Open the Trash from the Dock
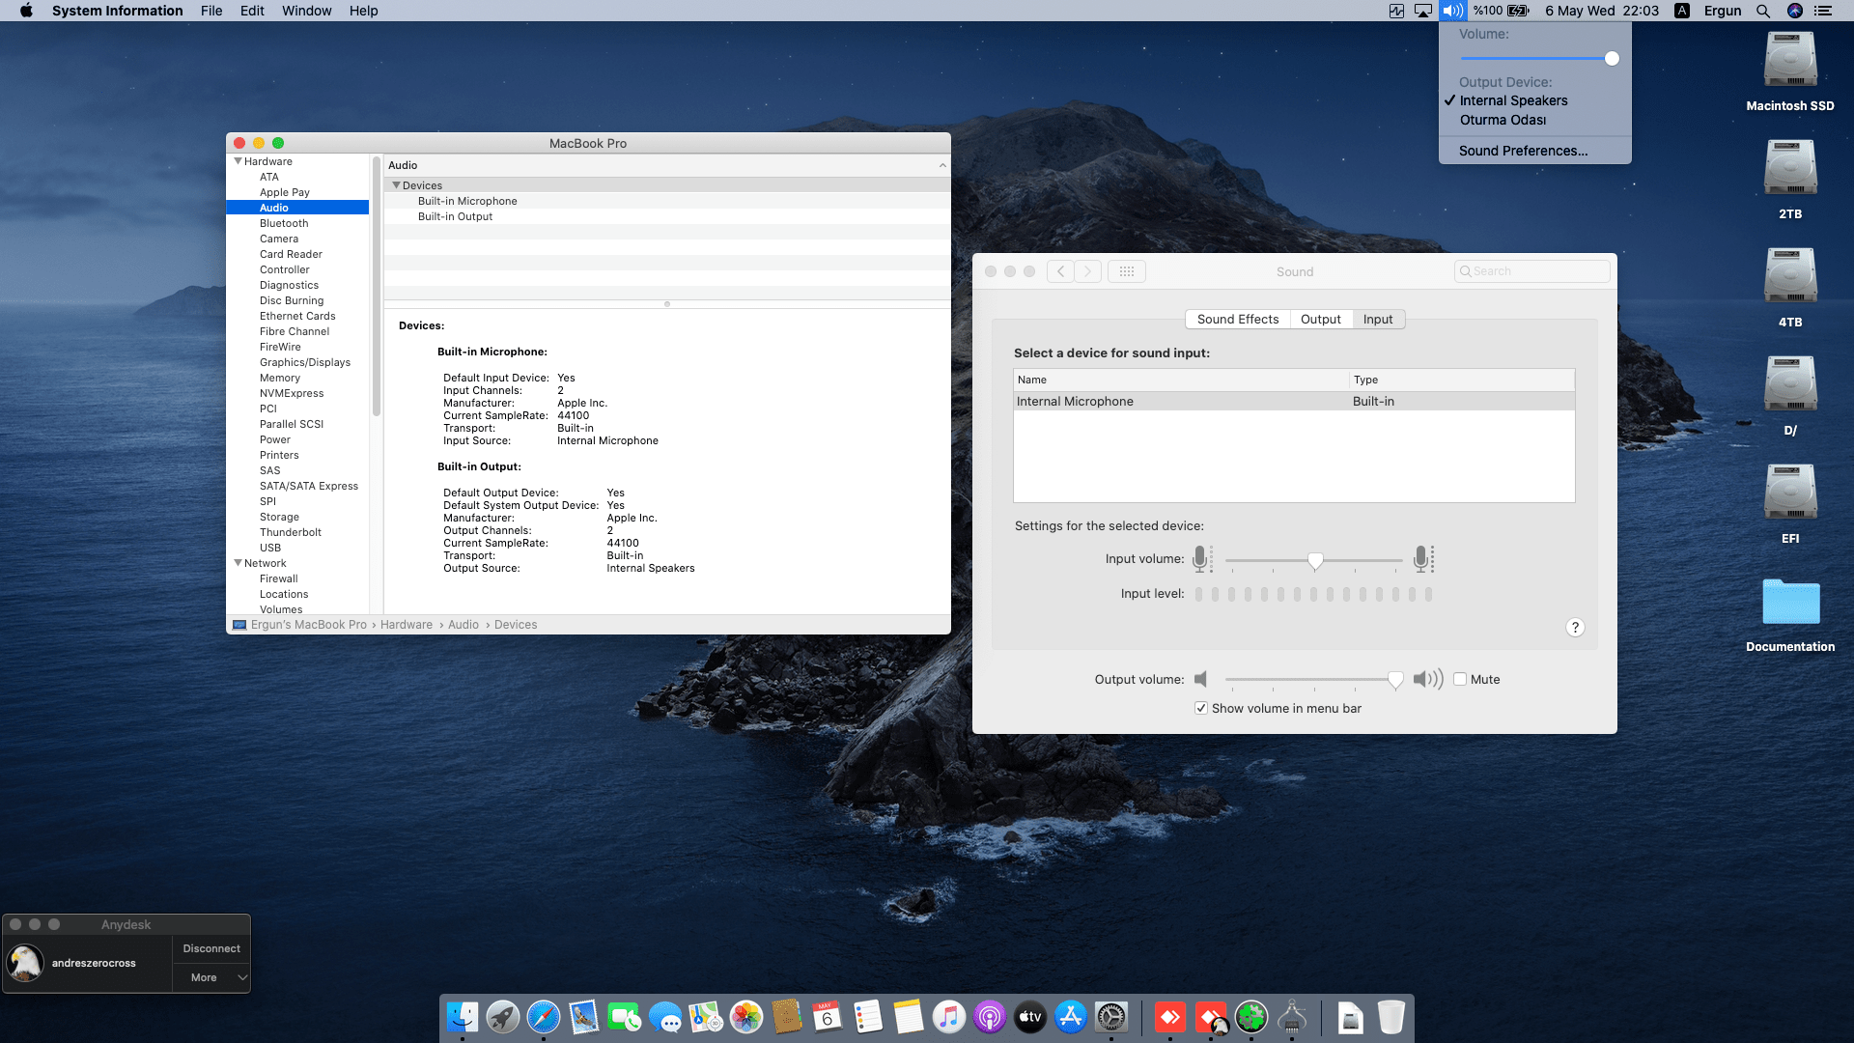Image resolution: width=1854 pixels, height=1043 pixels. 1390,1017
